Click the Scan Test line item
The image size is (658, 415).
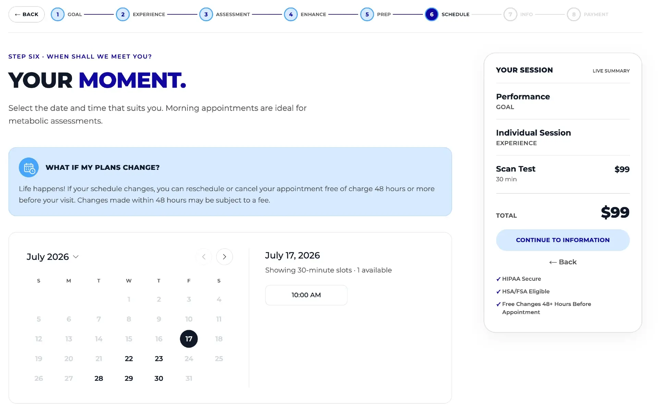563,174
